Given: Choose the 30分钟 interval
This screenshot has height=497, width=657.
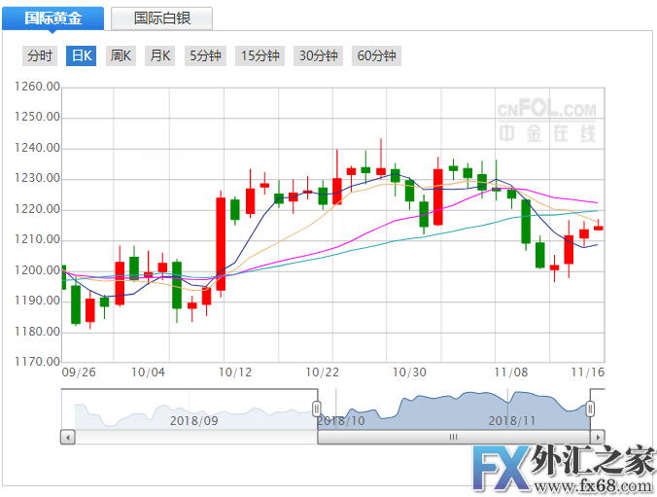Looking at the screenshot, I should [319, 55].
